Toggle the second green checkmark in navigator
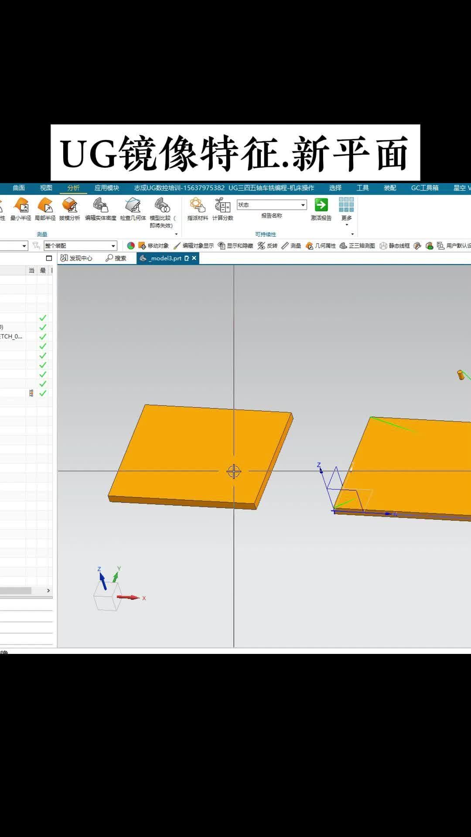The width and height of the screenshot is (471, 837). click(43, 327)
